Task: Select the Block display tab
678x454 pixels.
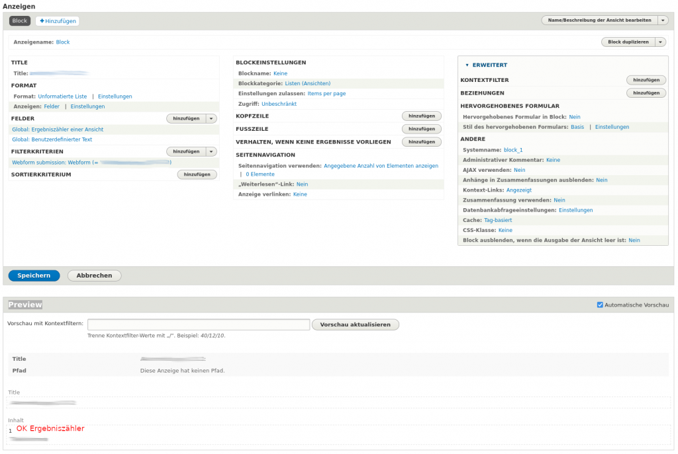Action: pos(20,21)
